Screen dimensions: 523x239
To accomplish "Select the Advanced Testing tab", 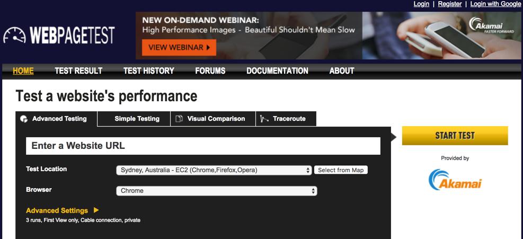I will tap(56, 119).
